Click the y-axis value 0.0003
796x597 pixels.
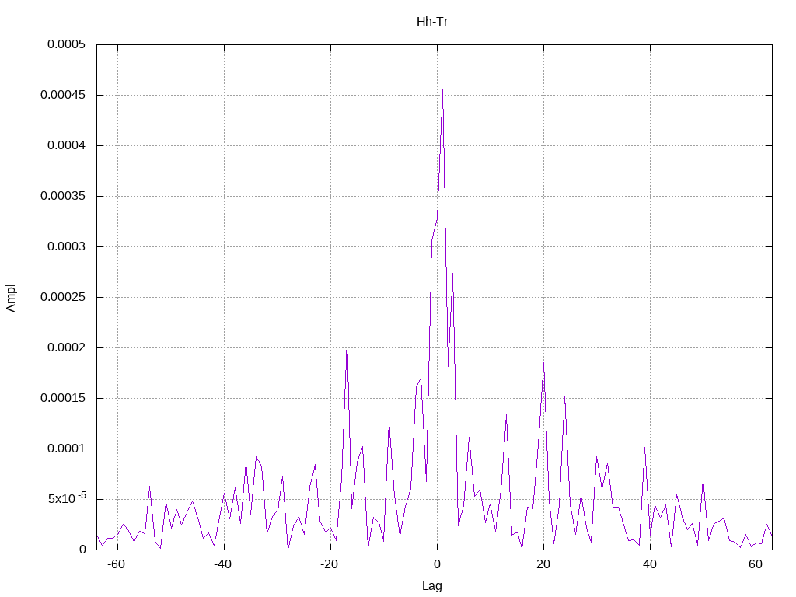pos(67,246)
